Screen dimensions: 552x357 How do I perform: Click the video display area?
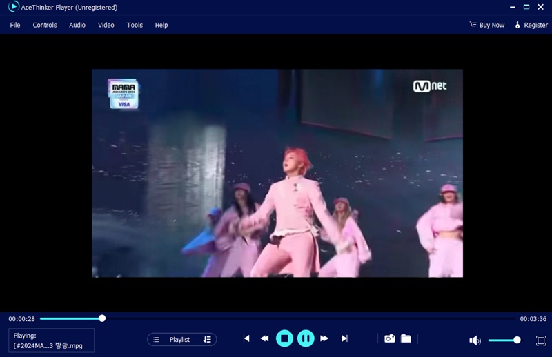[277, 173]
